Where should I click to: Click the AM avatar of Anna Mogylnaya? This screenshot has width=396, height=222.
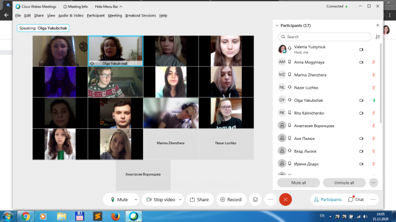coord(282,62)
